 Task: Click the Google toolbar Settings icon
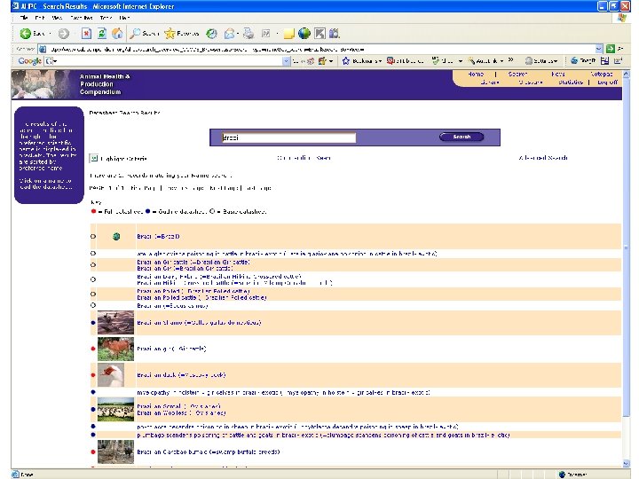[529, 61]
